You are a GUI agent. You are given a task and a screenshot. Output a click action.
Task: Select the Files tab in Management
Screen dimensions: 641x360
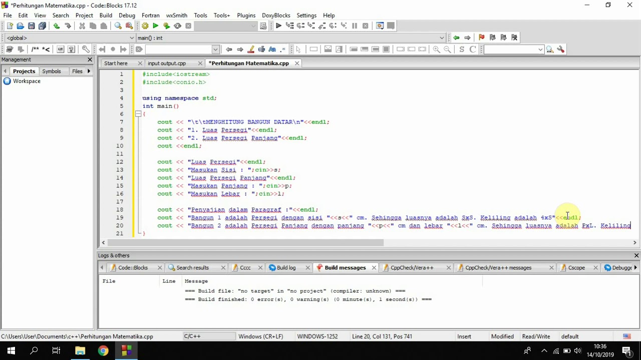click(x=77, y=71)
